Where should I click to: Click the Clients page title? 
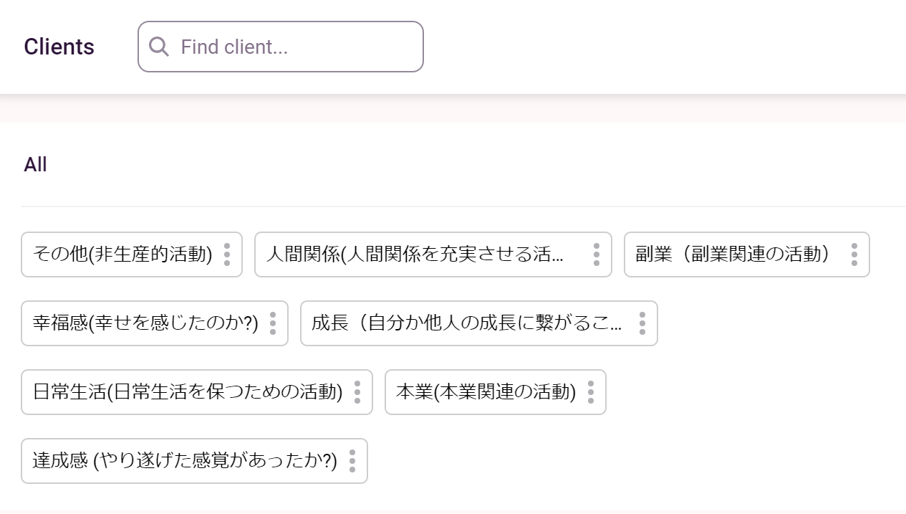[x=59, y=47]
